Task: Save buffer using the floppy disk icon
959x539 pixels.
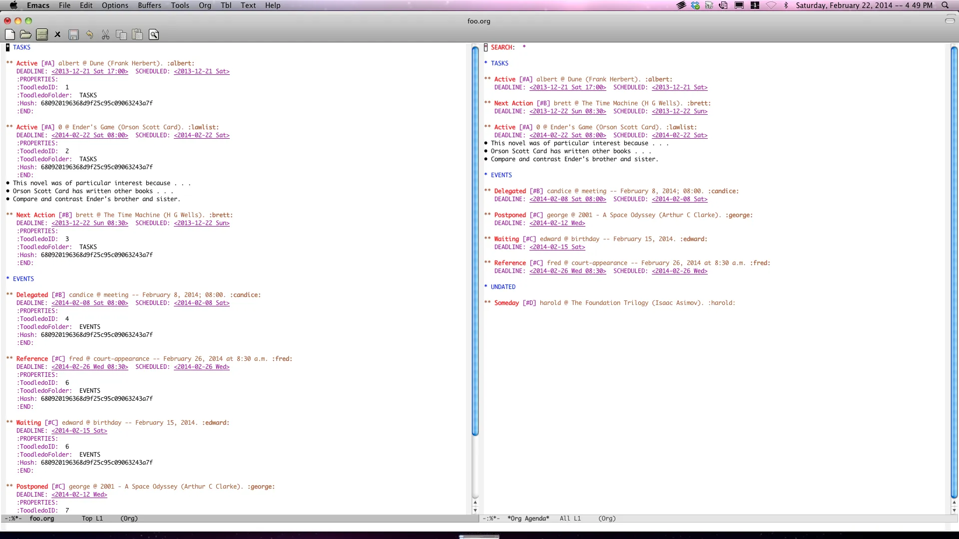Action: pyautogui.click(x=73, y=34)
